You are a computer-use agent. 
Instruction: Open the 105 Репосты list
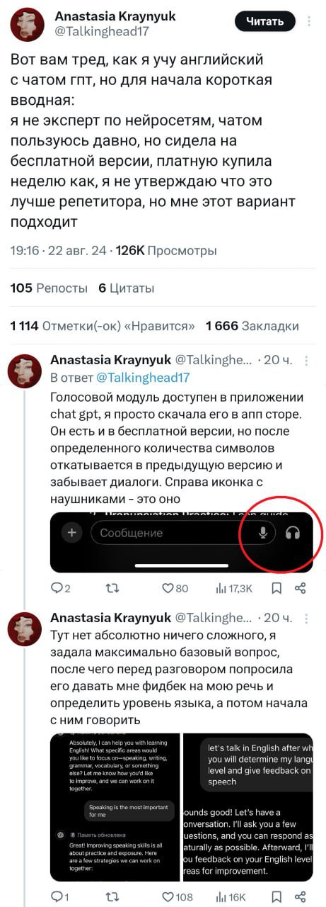coord(50,288)
